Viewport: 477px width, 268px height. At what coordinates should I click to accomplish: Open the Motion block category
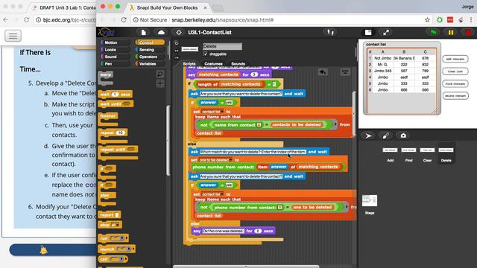[116, 42]
